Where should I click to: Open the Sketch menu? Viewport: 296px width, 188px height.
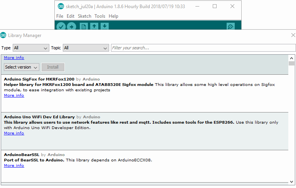(84, 16)
